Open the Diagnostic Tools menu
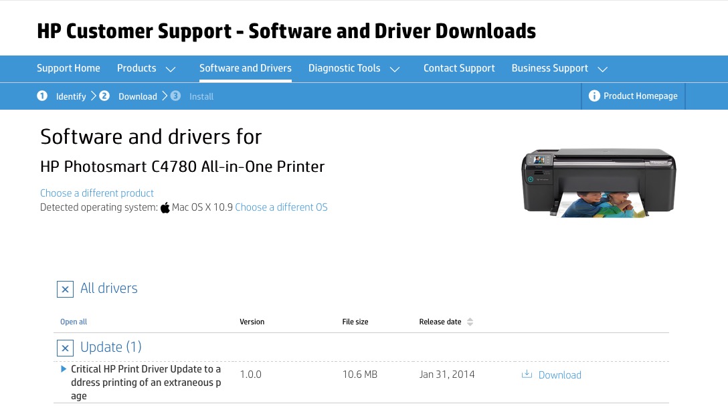Viewport: 728px width, 420px height. 344,68
